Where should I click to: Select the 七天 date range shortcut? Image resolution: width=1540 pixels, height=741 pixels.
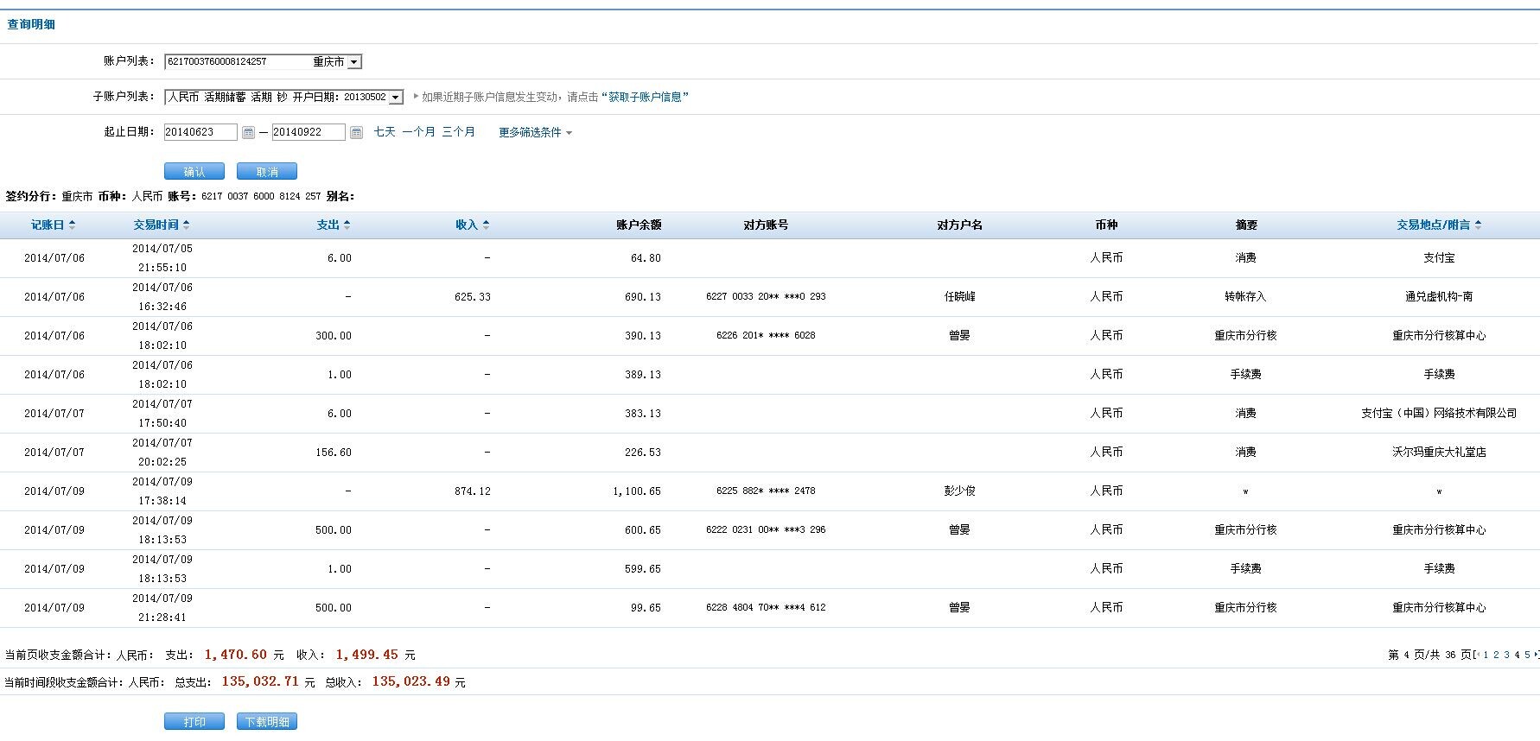click(x=385, y=132)
